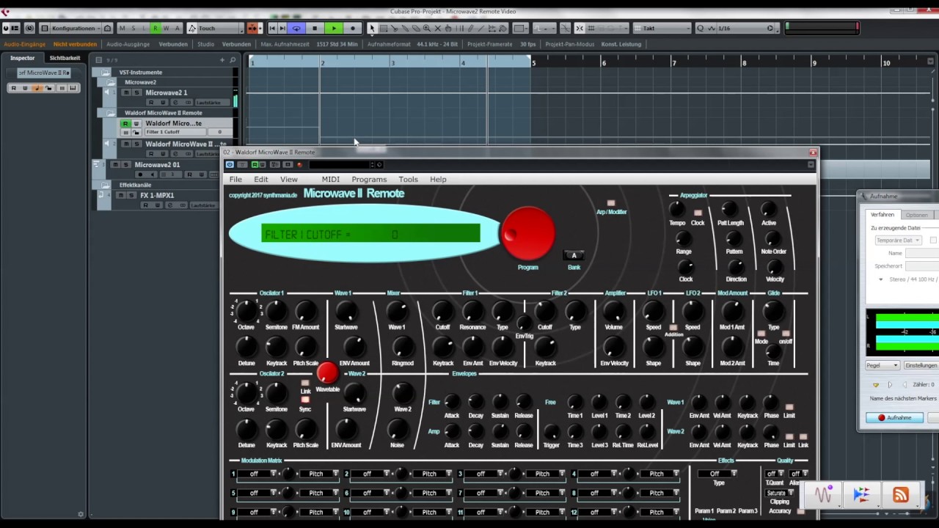Select the Erase tool in toolbar

click(416, 29)
